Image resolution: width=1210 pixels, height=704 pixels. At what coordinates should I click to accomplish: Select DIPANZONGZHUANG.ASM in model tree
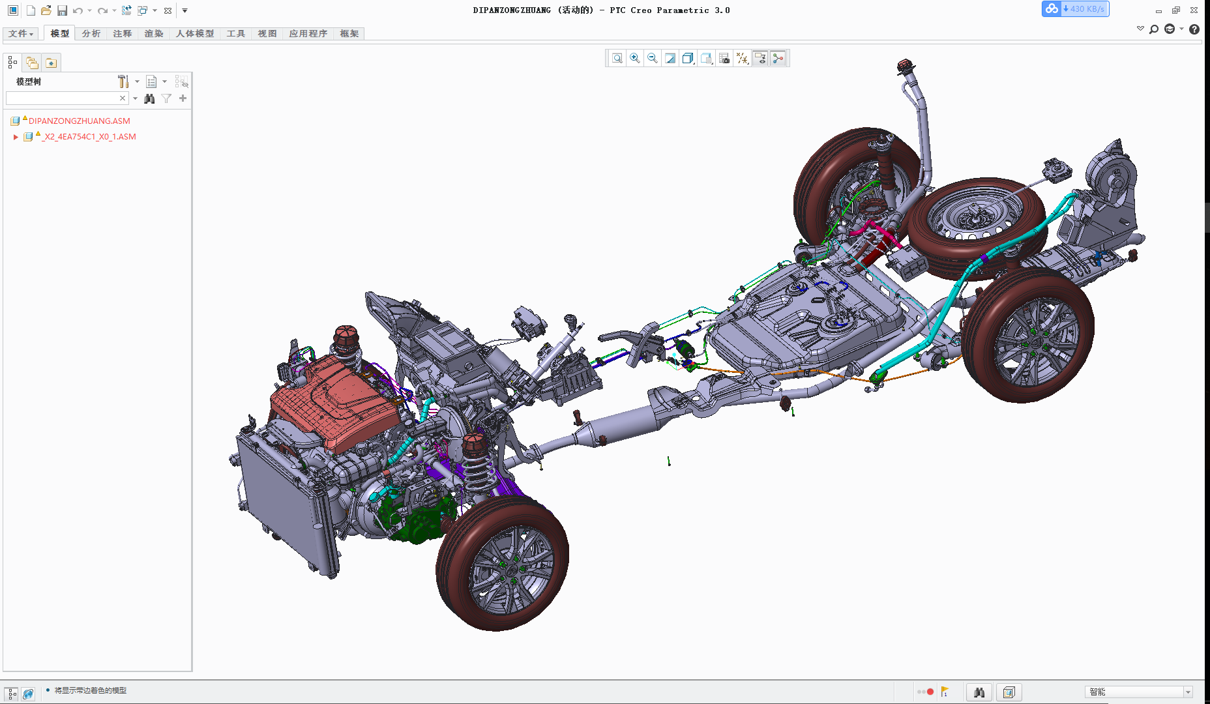(x=79, y=121)
